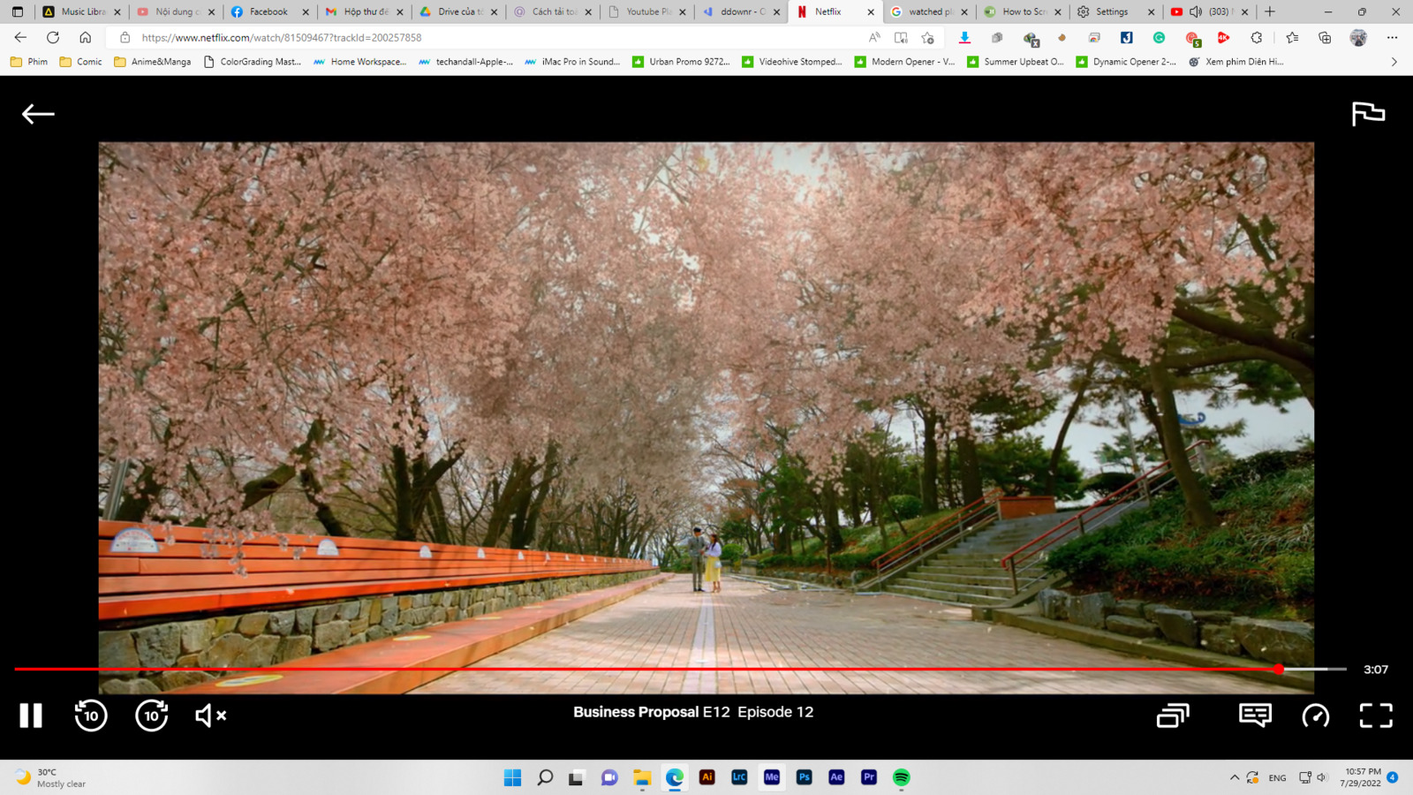Open the iMac Pro in Sound bookmark
This screenshot has width=1413, height=795.
coord(572,62)
